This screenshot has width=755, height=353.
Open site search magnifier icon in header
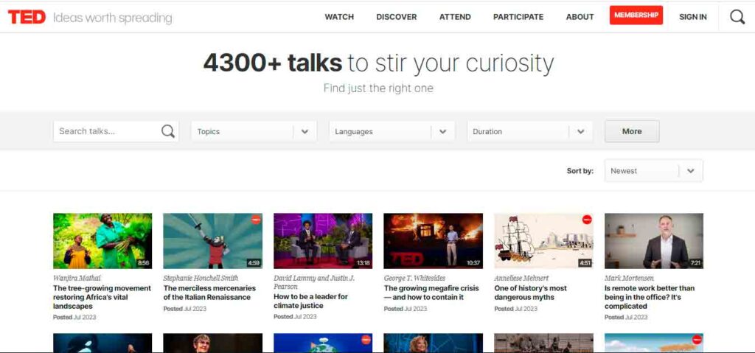tap(737, 17)
